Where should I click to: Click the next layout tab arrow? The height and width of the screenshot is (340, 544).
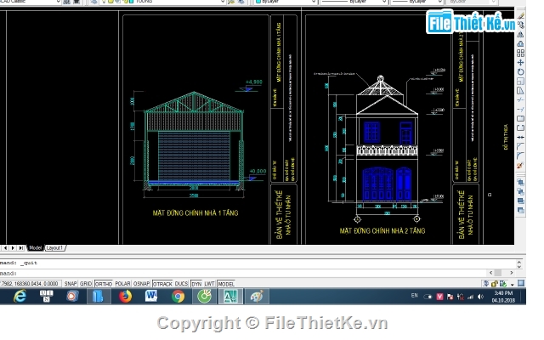pyautogui.click(x=13, y=247)
